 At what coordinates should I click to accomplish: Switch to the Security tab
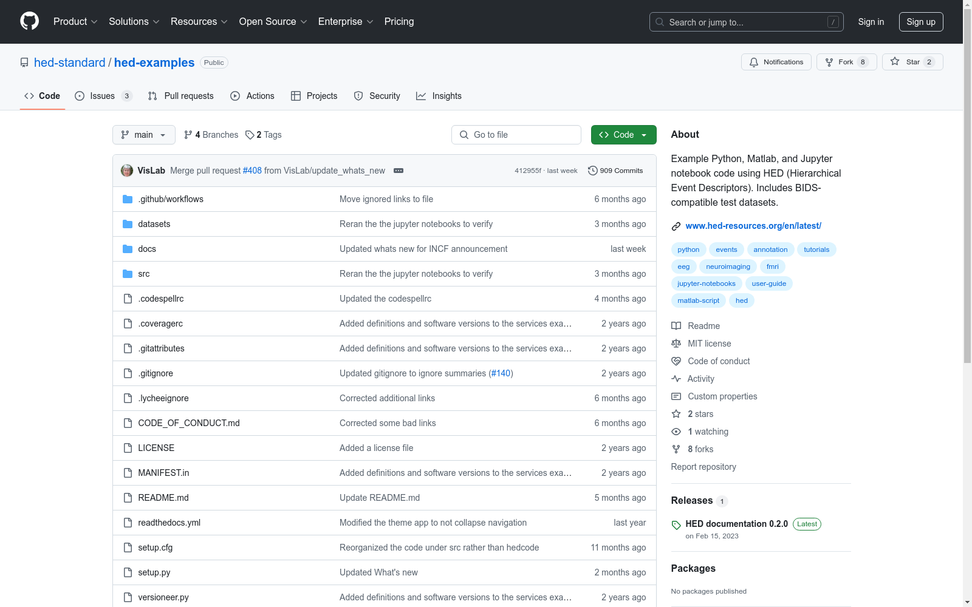(377, 96)
